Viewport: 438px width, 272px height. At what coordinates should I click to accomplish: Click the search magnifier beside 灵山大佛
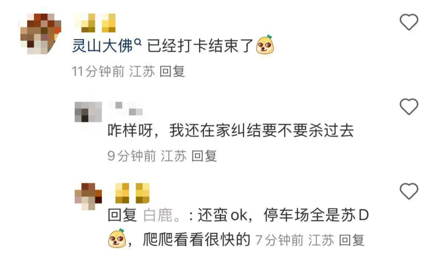[138, 42]
